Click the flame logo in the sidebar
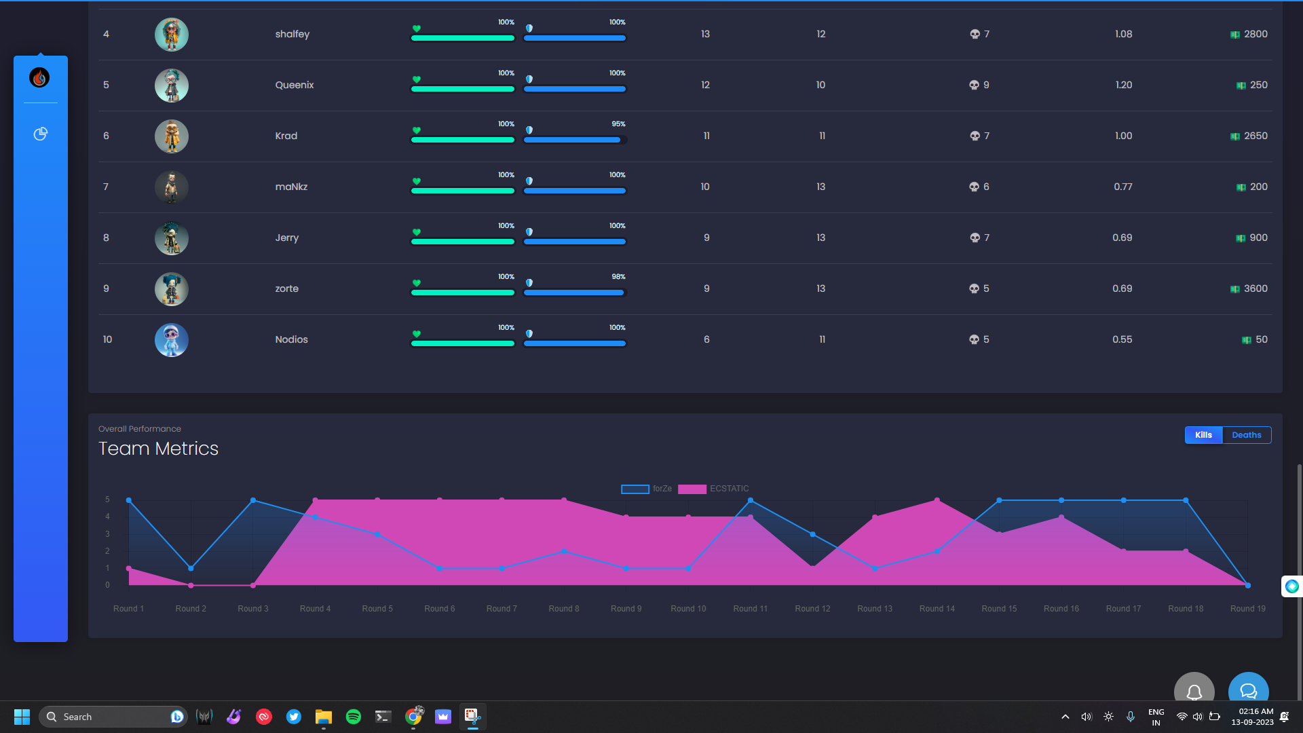The image size is (1303, 733). (x=39, y=78)
